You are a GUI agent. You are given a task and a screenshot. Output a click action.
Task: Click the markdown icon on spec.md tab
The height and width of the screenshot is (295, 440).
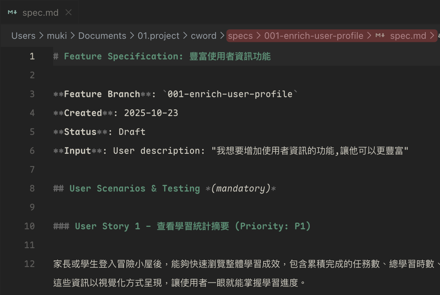tap(13, 13)
